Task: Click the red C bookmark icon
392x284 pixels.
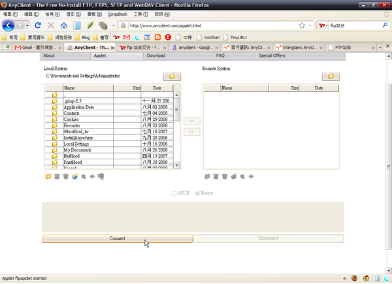Action: 168,37
